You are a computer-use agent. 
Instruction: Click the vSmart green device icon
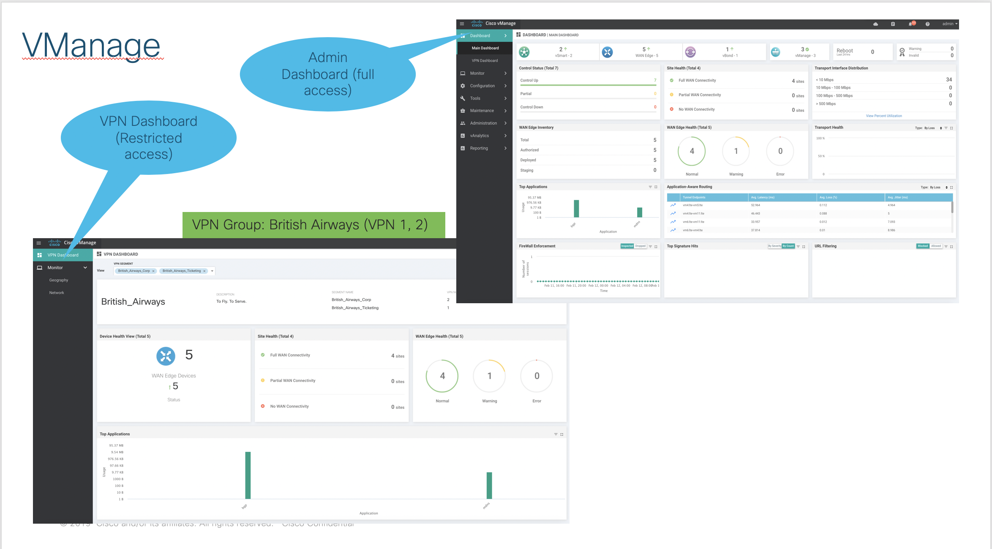coord(524,52)
